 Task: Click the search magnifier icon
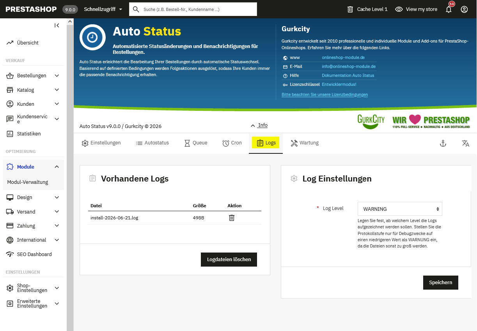pyautogui.click(x=136, y=9)
